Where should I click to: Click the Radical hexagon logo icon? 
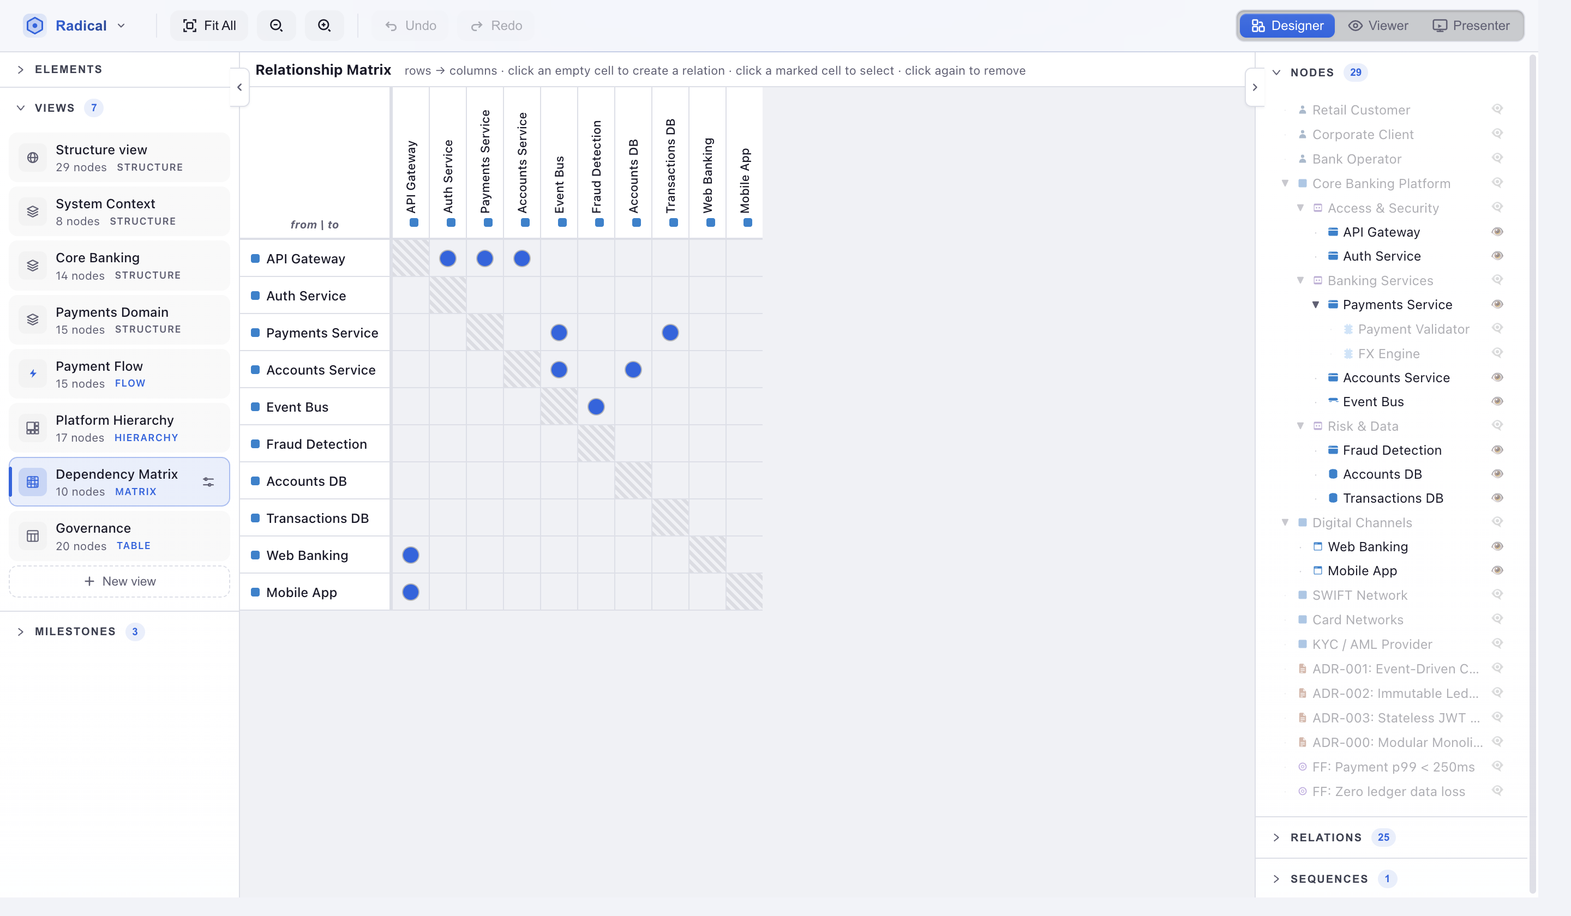pos(35,26)
